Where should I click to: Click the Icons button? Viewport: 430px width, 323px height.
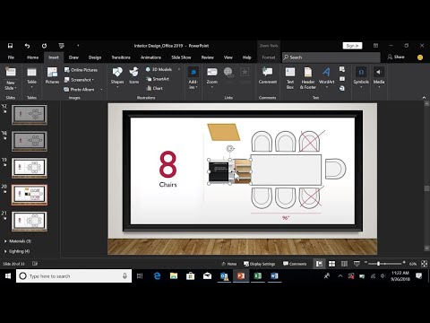coord(133,75)
